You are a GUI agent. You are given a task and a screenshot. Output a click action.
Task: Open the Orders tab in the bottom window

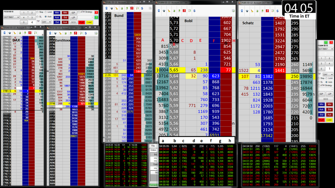coord(153,150)
